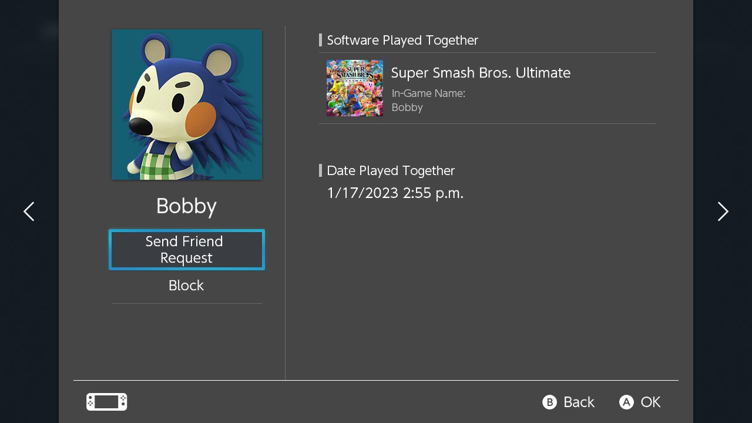This screenshot has height=423, width=752.
Task: Select the OK label
Action: (x=650, y=402)
